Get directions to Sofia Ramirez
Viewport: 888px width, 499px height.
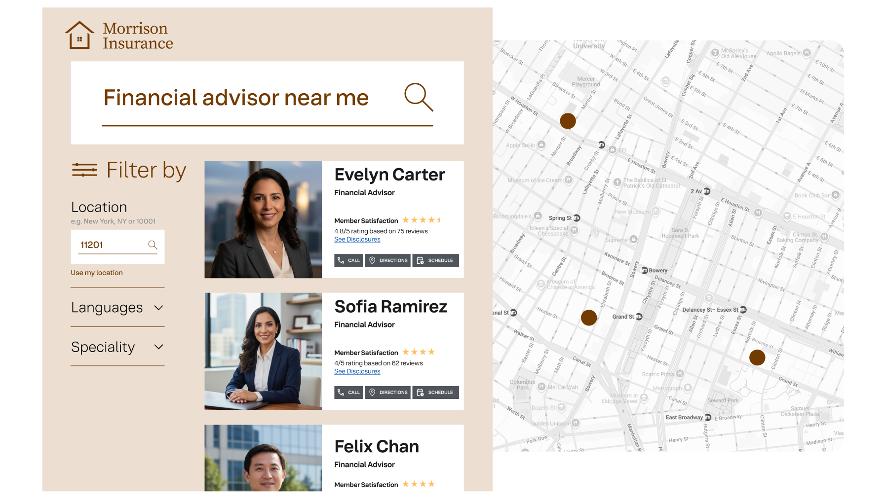point(387,392)
